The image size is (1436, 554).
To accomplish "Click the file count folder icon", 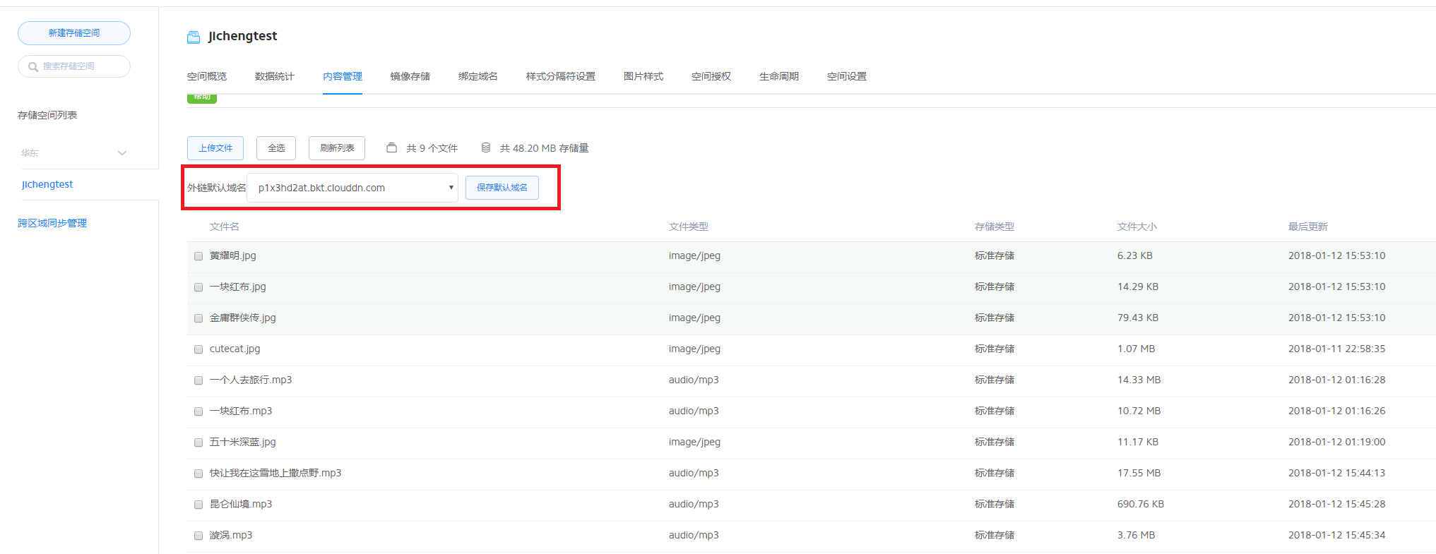I will [391, 147].
